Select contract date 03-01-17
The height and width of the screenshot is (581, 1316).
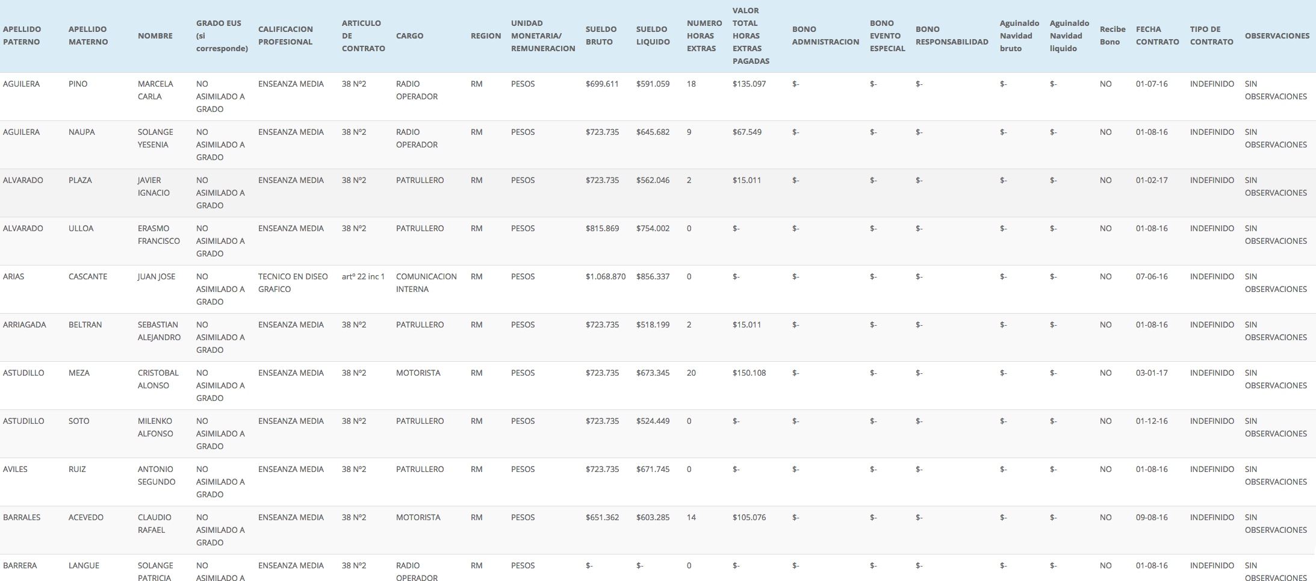tap(1152, 373)
